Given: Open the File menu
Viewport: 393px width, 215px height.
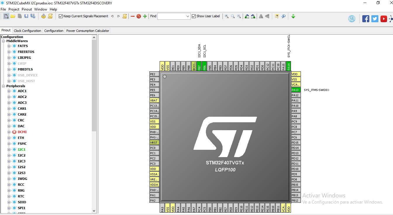Looking at the screenshot, I should [3, 9].
